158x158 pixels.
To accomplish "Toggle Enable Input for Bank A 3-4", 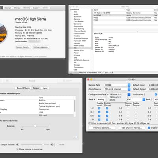I will 99,112.
